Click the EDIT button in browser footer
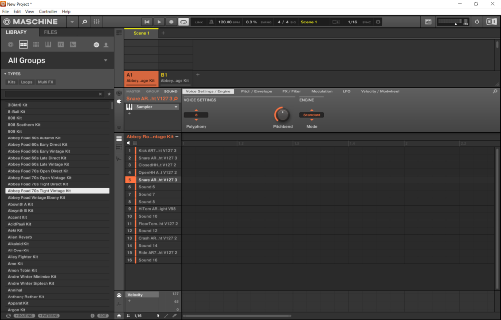Screen dimensions: 501x320 [x=103, y=316]
